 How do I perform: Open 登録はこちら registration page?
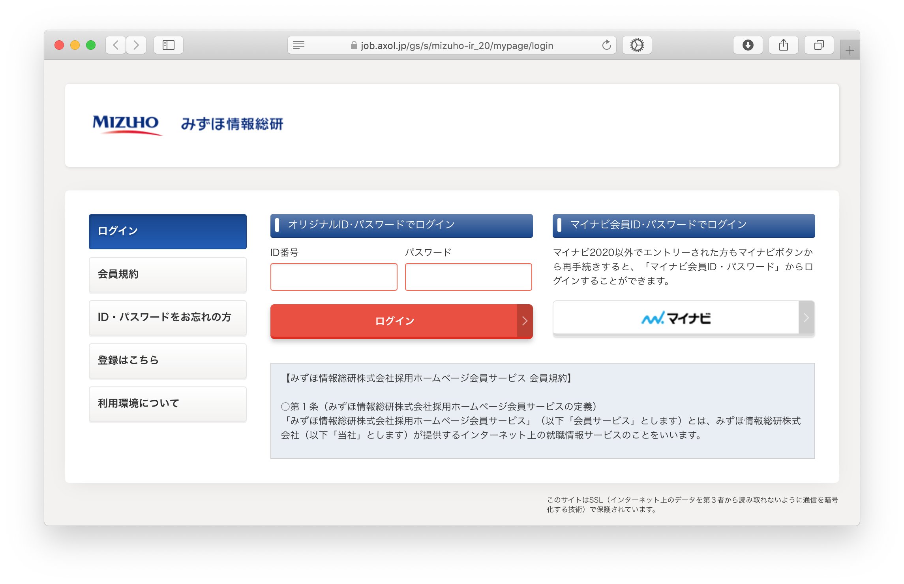tap(167, 360)
